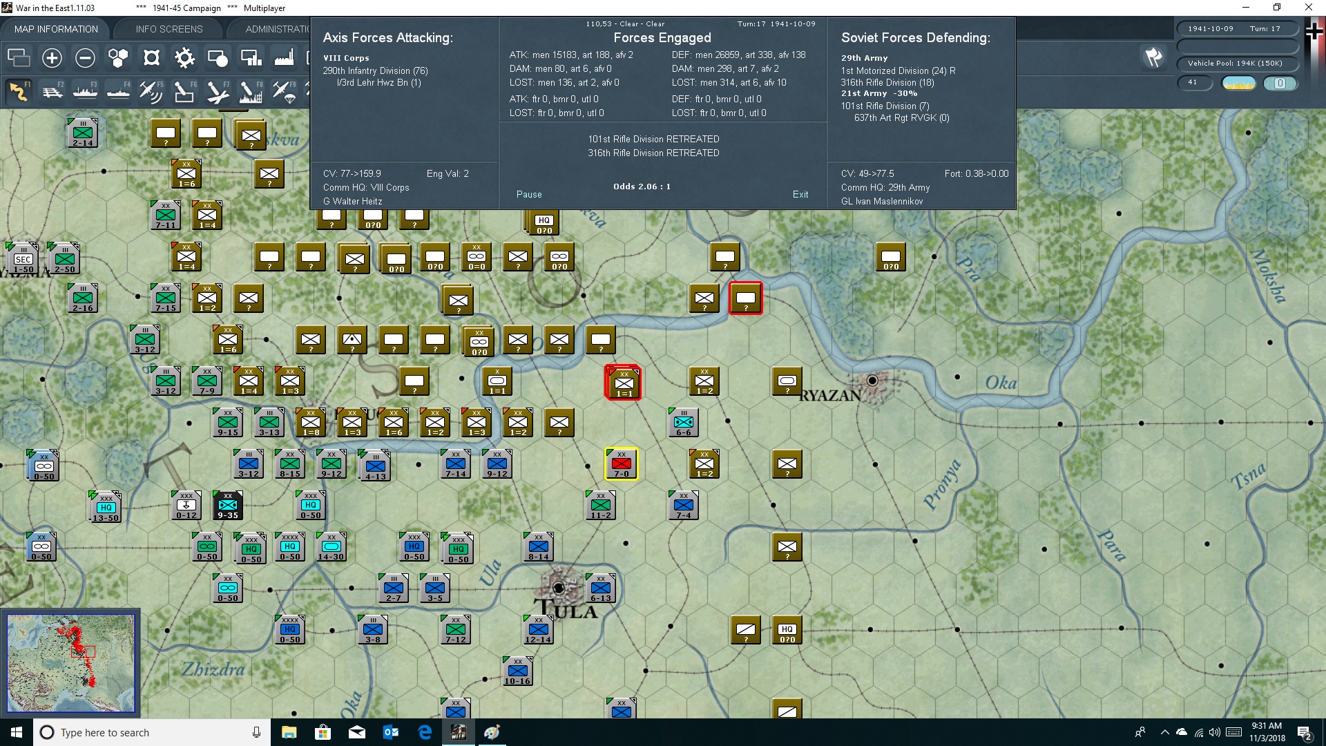Select F5 air reconnaissance mode
The image size is (1326, 746).
[x=151, y=91]
